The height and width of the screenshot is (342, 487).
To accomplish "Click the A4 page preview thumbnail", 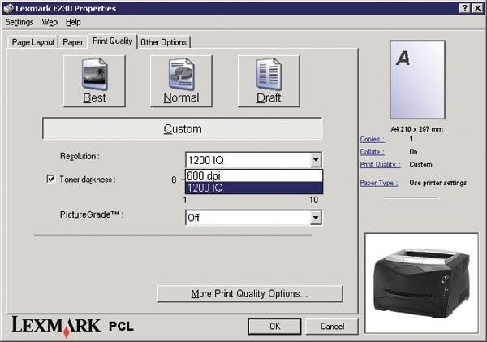I will (417, 80).
